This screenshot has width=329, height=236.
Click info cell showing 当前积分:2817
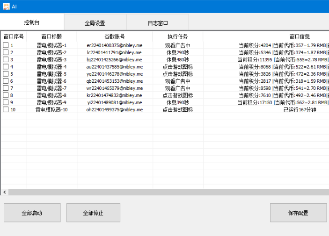tap(284, 81)
